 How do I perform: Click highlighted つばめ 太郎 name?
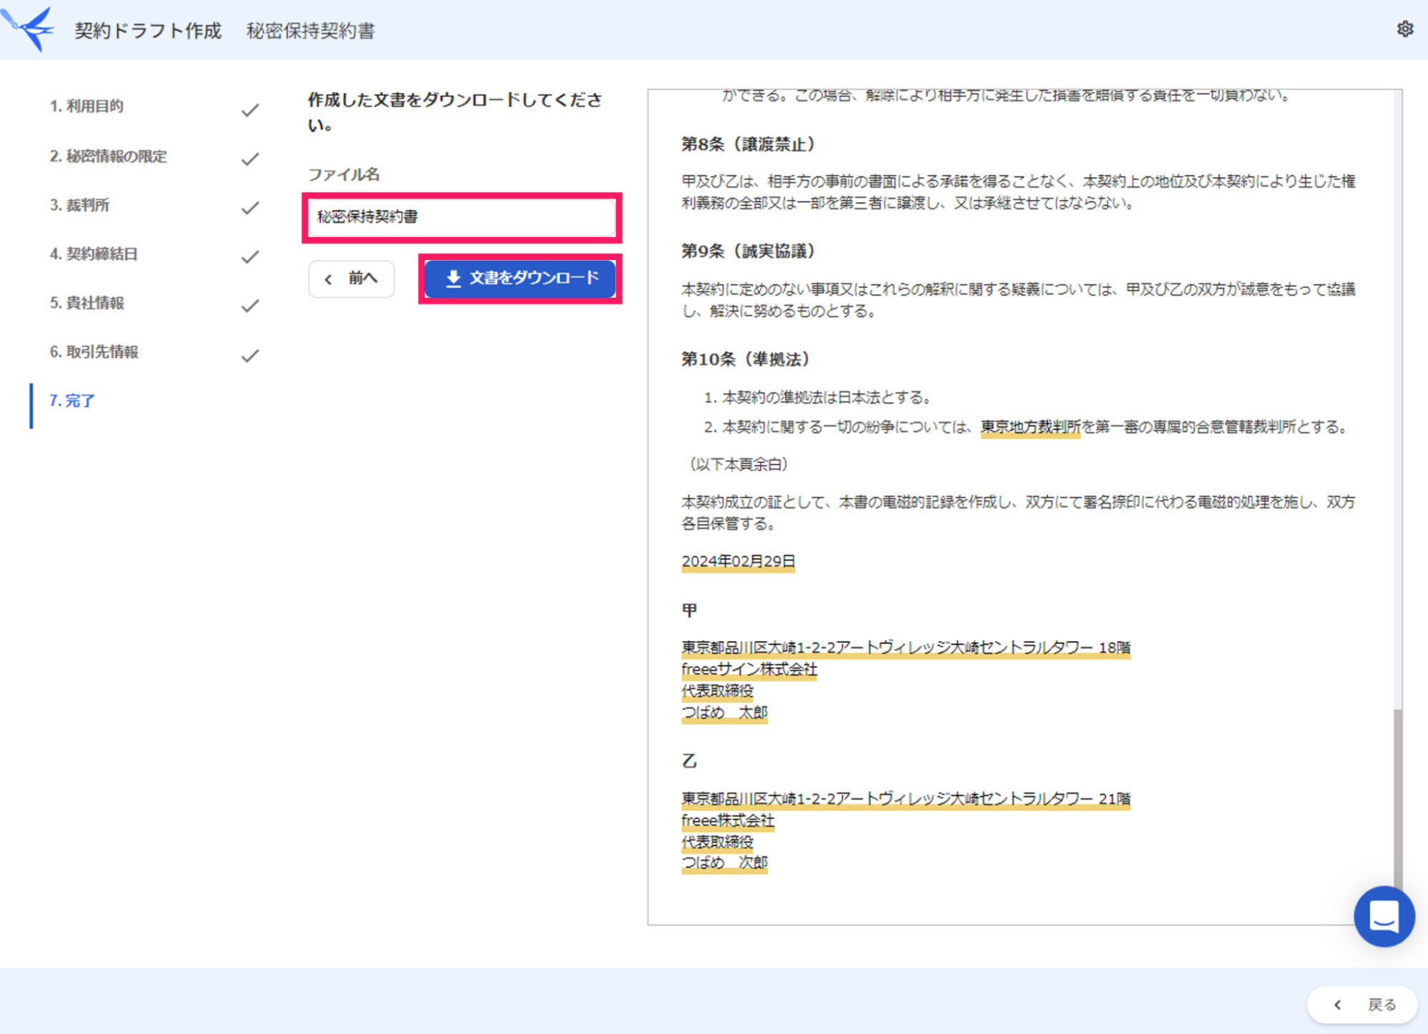[x=724, y=713]
